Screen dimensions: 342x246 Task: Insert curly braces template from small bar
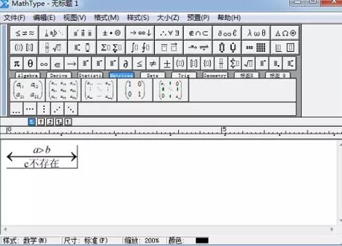[207, 63]
